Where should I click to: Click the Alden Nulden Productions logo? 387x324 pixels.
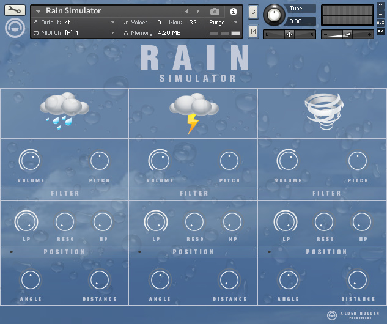(353, 315)
